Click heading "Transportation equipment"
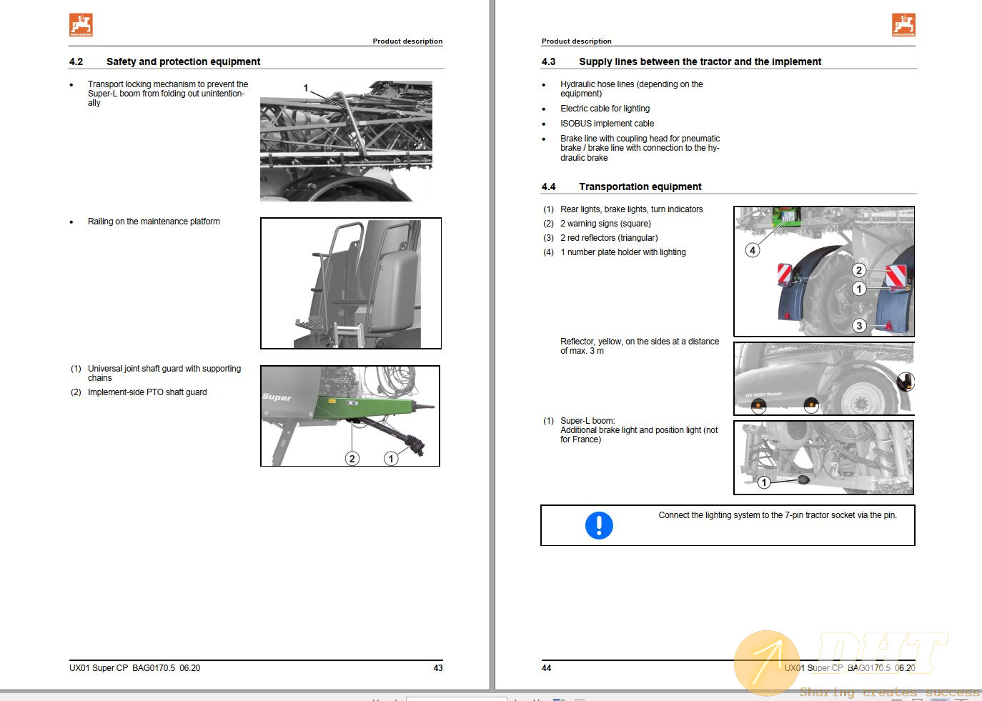Image resolution: width=982 pixels, height=701 pixels. [640, 187]
